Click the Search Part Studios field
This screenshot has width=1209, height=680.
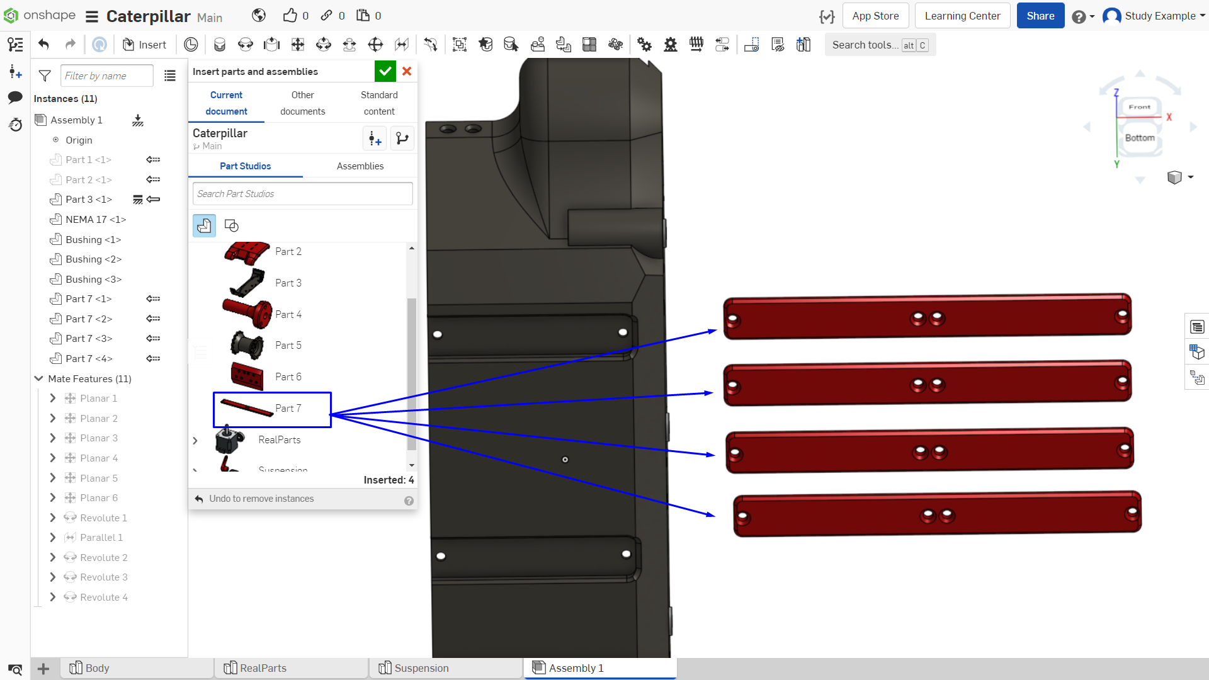(303, 194)
